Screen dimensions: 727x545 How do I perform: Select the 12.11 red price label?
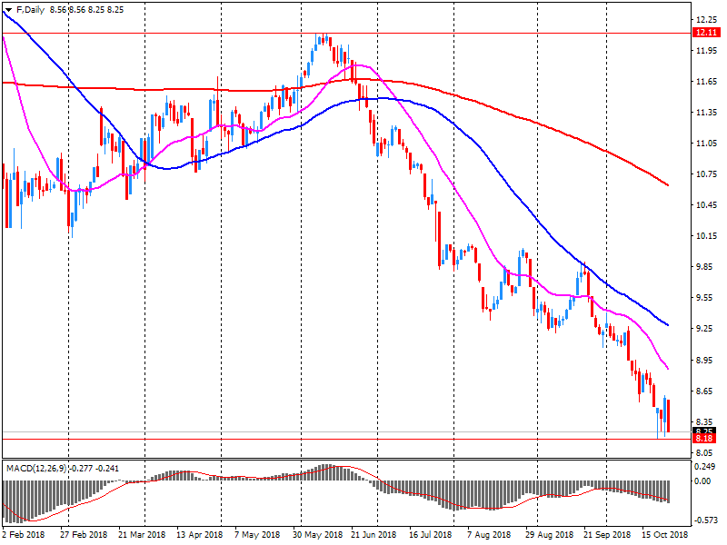pyautogui.click(x=707, y=33)
